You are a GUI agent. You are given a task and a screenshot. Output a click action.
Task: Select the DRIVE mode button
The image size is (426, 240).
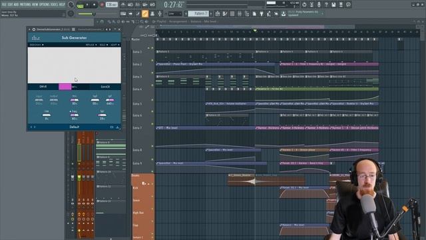[43, 87]
